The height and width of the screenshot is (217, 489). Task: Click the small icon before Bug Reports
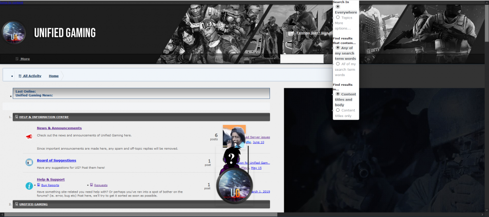tap(39, 185)
